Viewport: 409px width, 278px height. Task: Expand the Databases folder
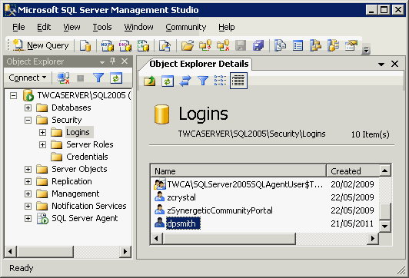point(28,108)
